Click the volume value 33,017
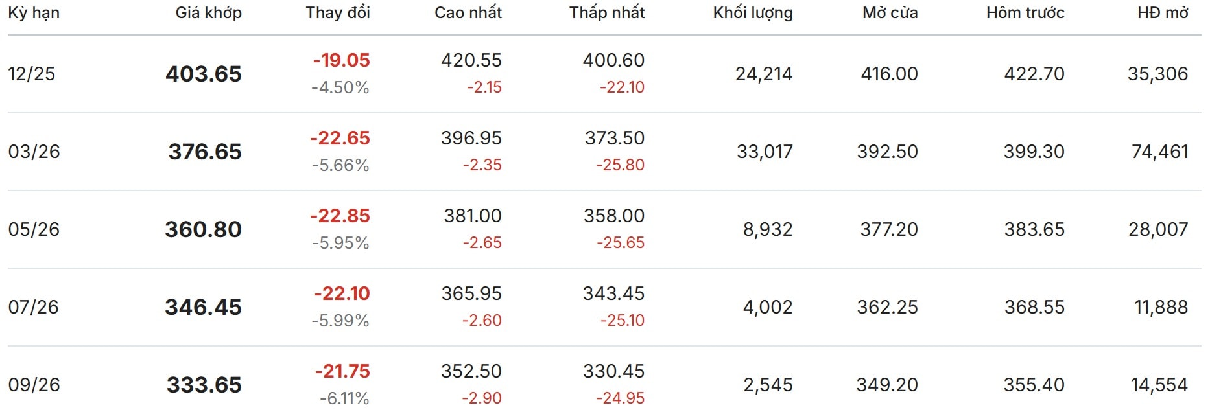The image size is (1210, 412). point(765,152)
